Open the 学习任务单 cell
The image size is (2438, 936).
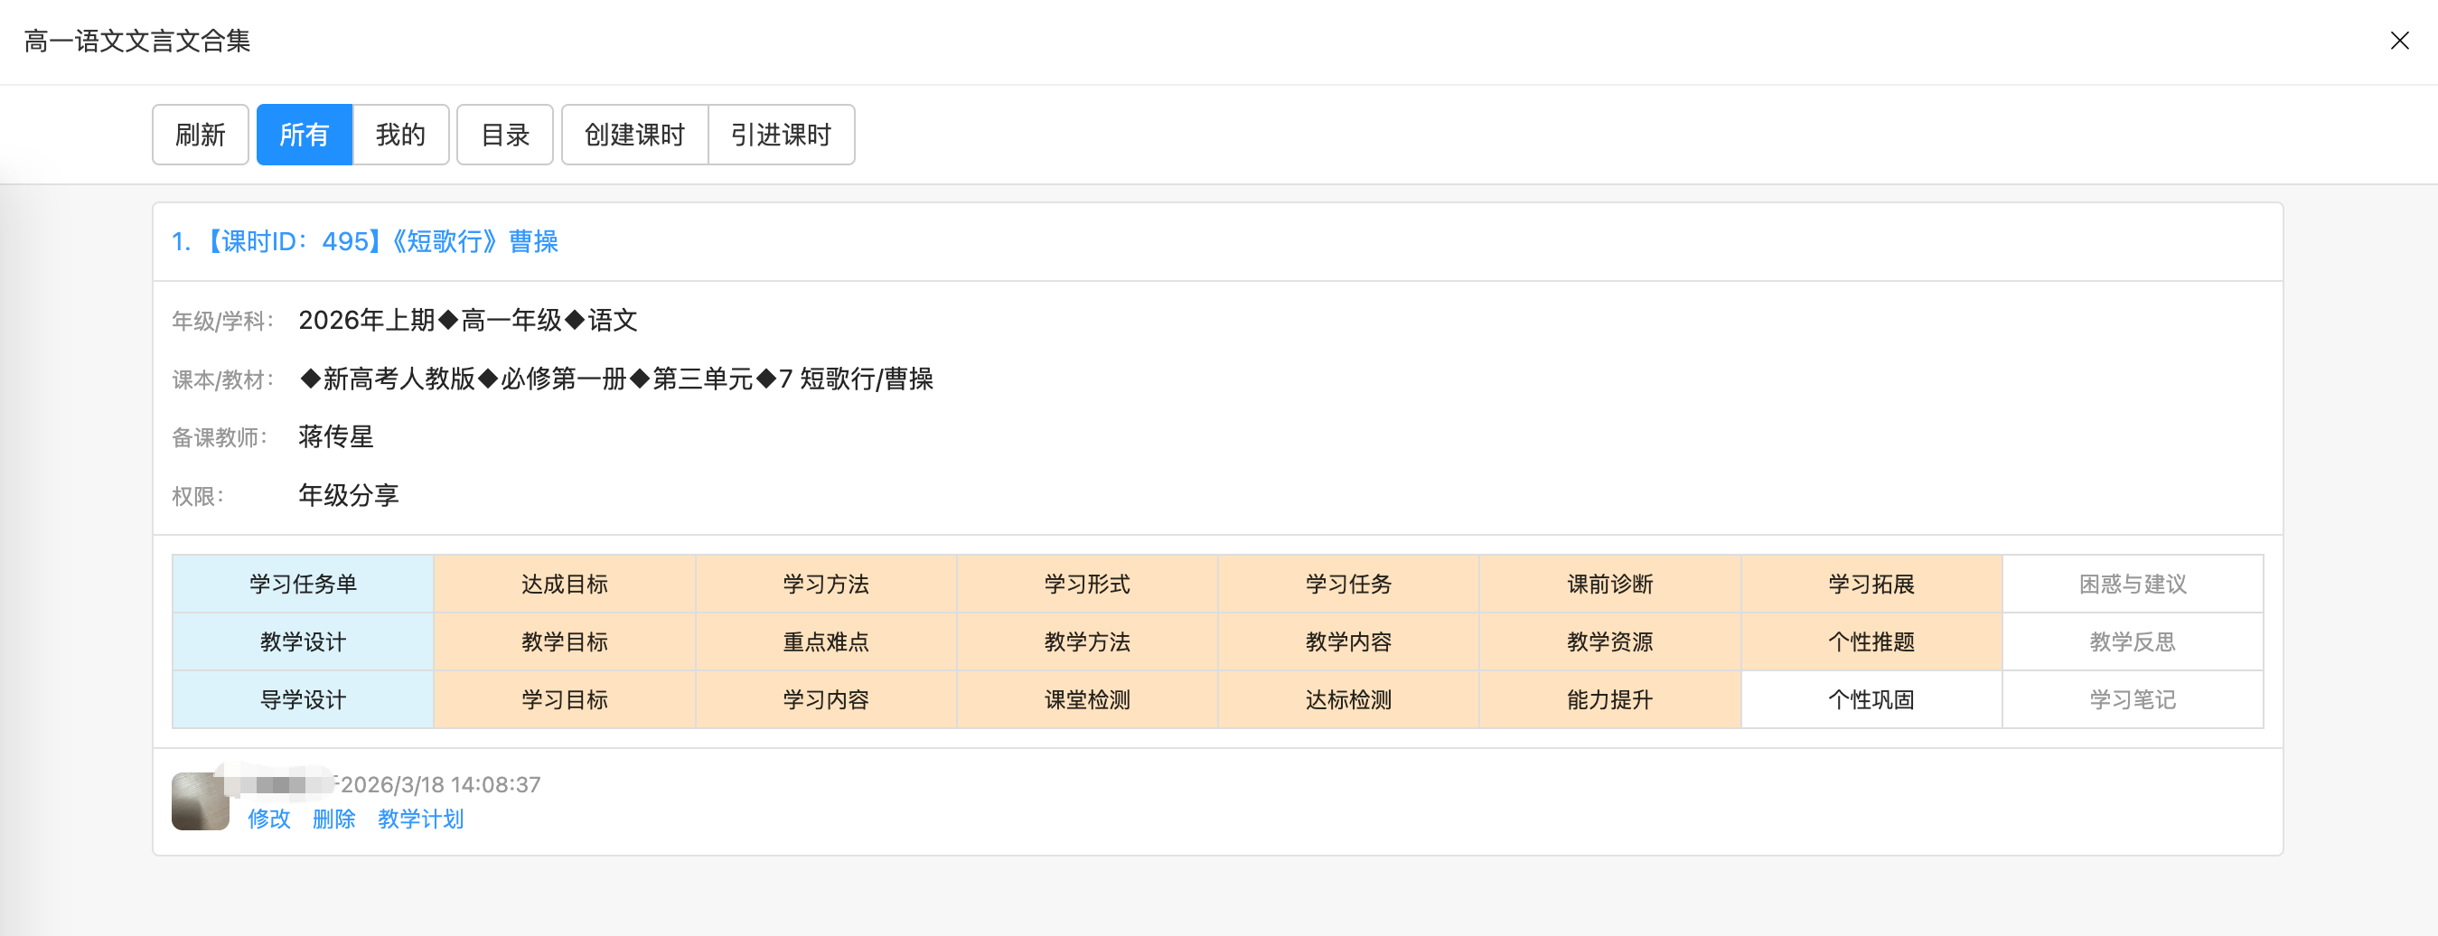(x=303, y=584)
